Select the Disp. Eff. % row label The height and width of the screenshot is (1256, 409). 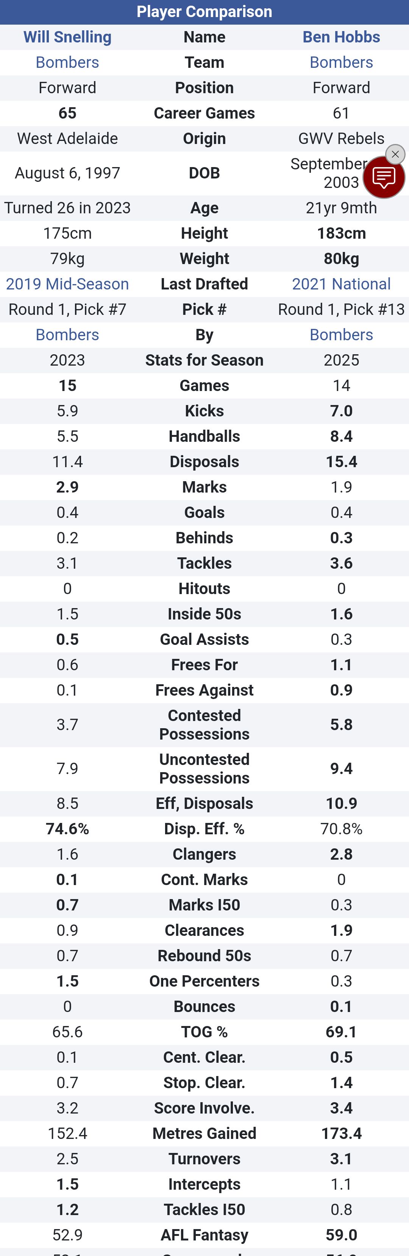click(204, 828)
